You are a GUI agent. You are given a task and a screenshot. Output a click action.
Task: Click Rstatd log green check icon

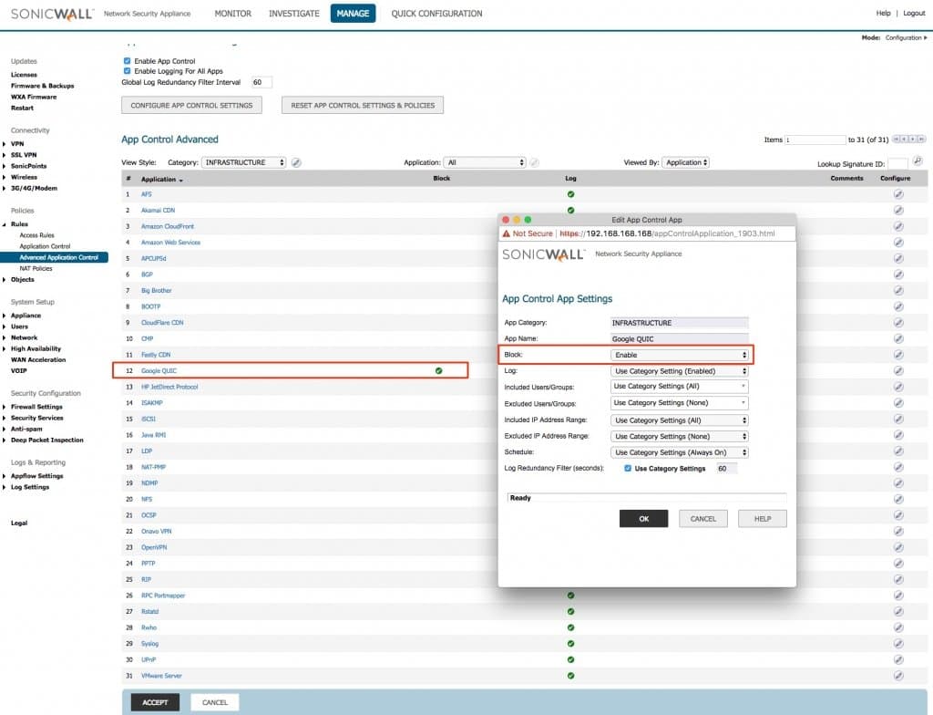pyautogui.click(x=570, y=611)
